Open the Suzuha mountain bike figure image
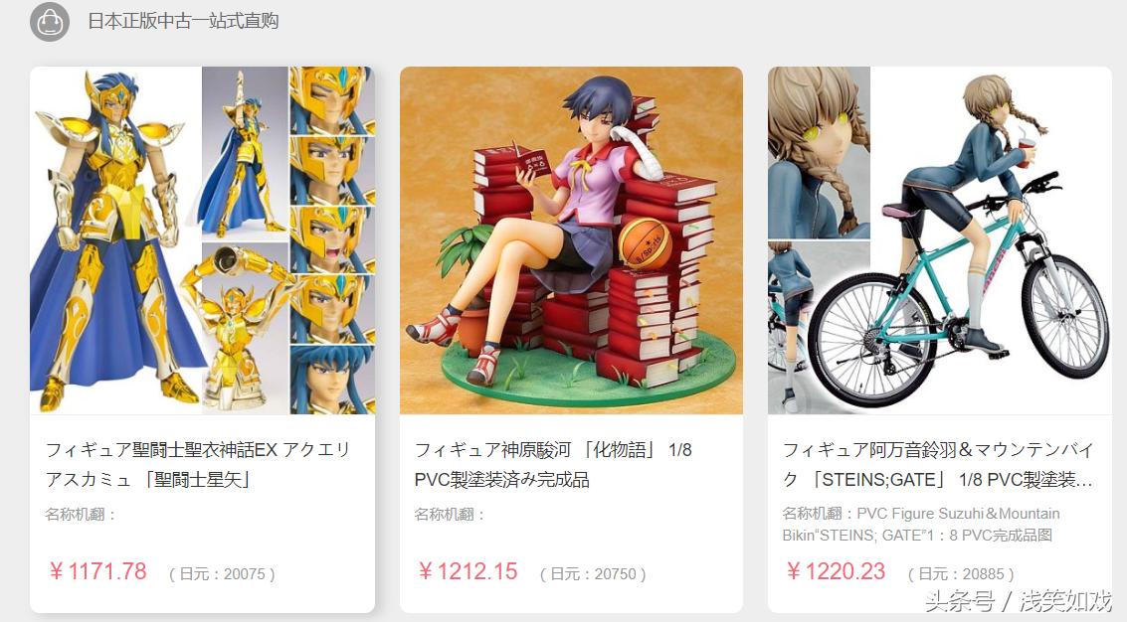 click(x=991, y=240)
